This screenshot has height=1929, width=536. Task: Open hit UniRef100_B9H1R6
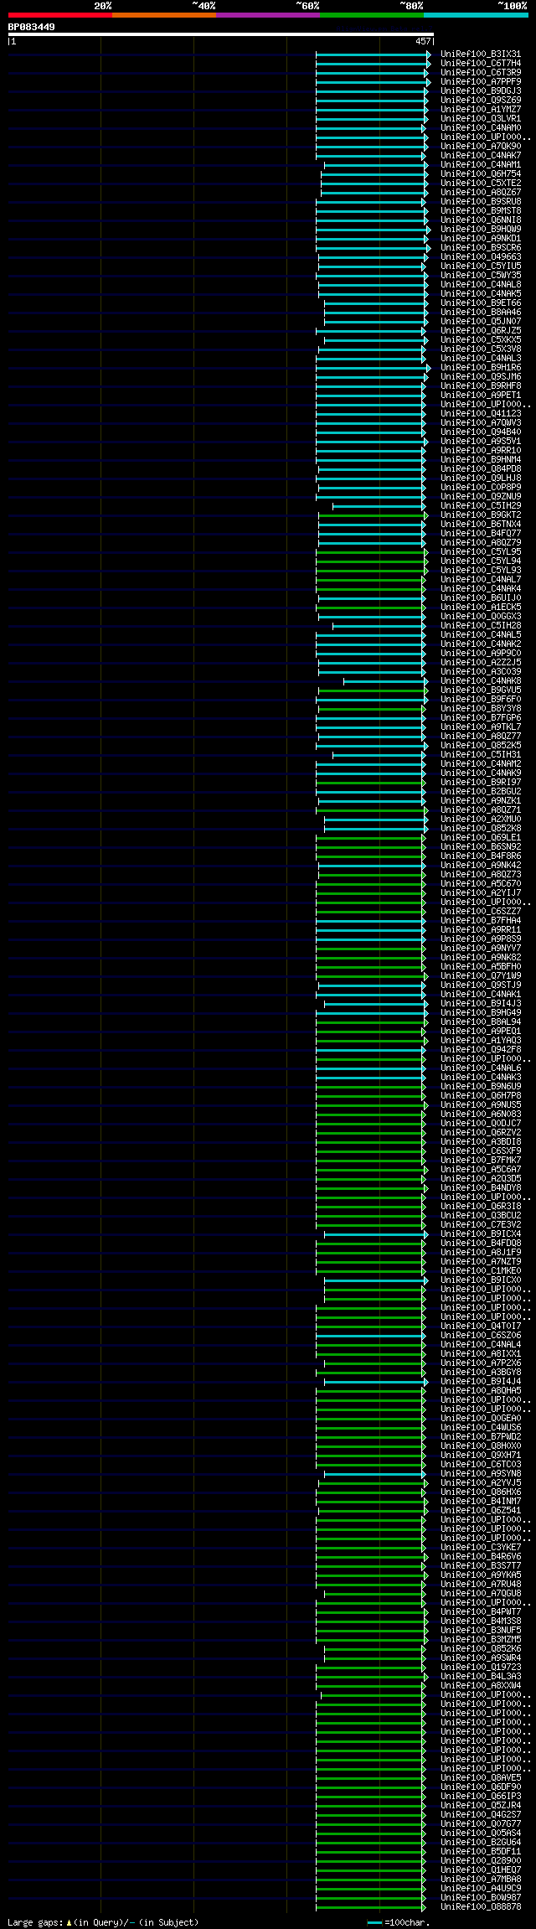[x=481, y=368]
